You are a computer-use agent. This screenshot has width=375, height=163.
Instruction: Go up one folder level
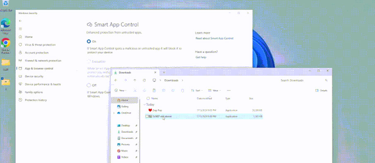pos(135,80)
